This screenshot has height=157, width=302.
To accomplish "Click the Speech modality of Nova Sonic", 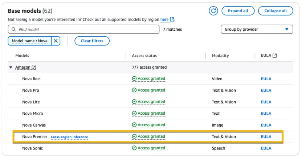I will [x=219, y=148].
